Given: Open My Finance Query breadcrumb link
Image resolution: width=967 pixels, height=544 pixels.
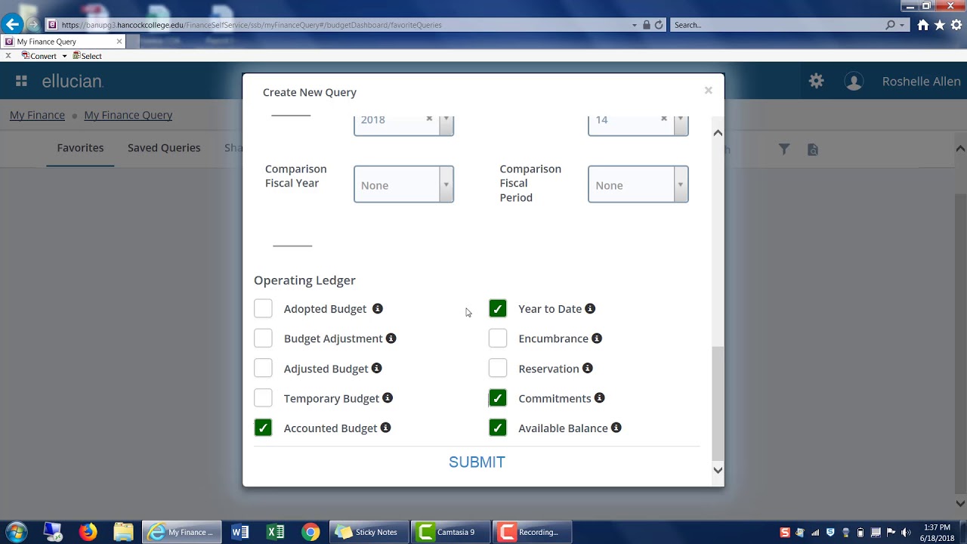Looking at the screenshot, I should (x=128, y=115).
